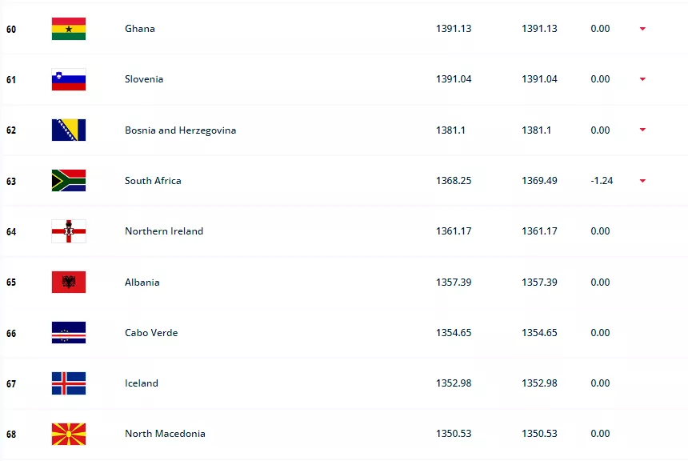Open the South Africa team link

(x=153, y=181)
